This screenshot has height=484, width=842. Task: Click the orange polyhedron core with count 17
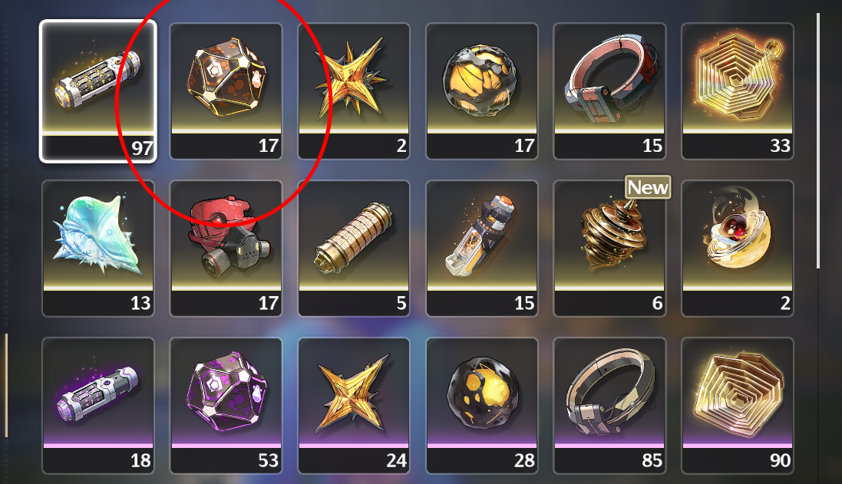[226, 91]
